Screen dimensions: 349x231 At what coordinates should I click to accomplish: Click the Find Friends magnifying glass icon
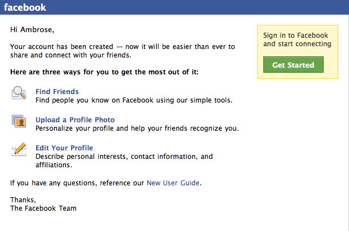19,93
